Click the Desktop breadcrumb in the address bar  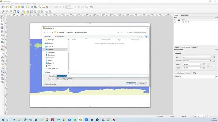coord(70,33)
